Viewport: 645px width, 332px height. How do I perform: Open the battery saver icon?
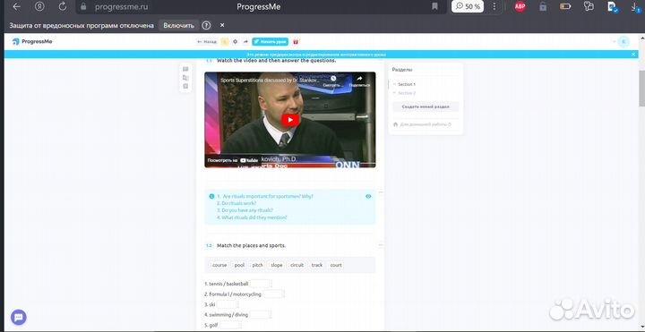[565, 6]
